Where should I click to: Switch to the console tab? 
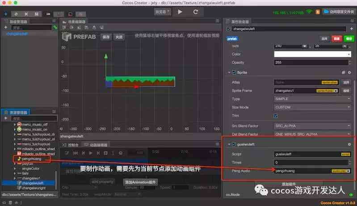(71, 145)
